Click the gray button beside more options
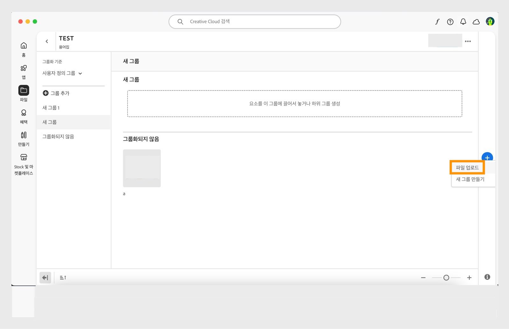 pyautogui.click(x=445, y=40)
